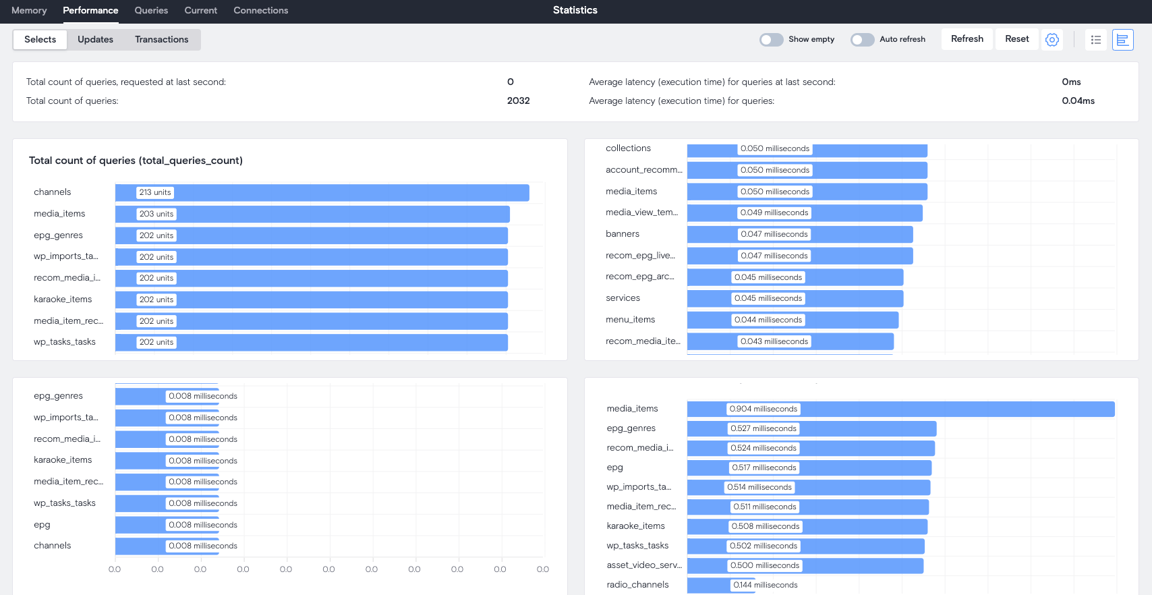
Task: Open the Connections tab
Action: [260, 10]
